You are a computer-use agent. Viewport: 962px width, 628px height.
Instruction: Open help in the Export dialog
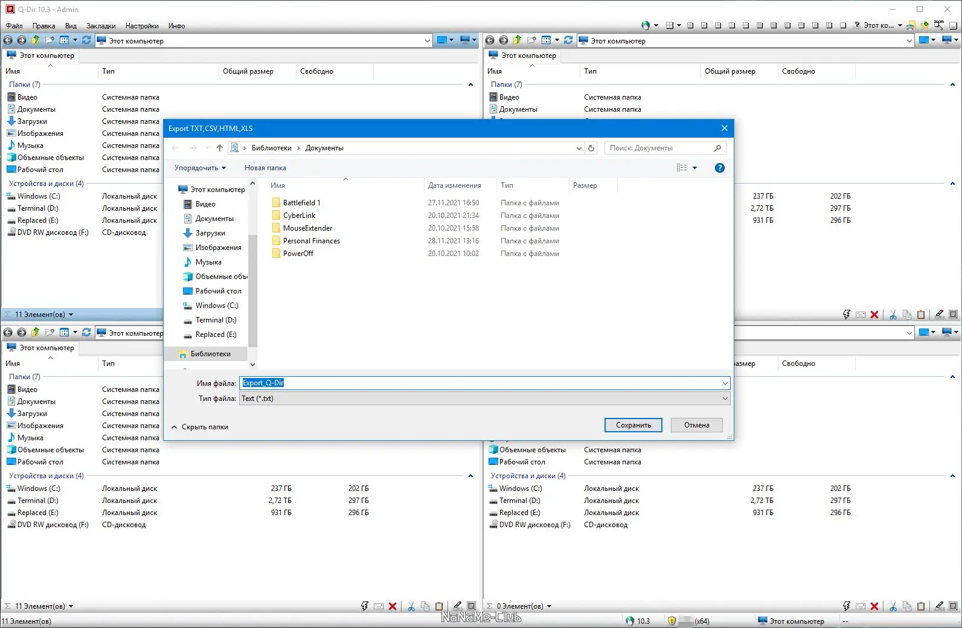(720, 168)
